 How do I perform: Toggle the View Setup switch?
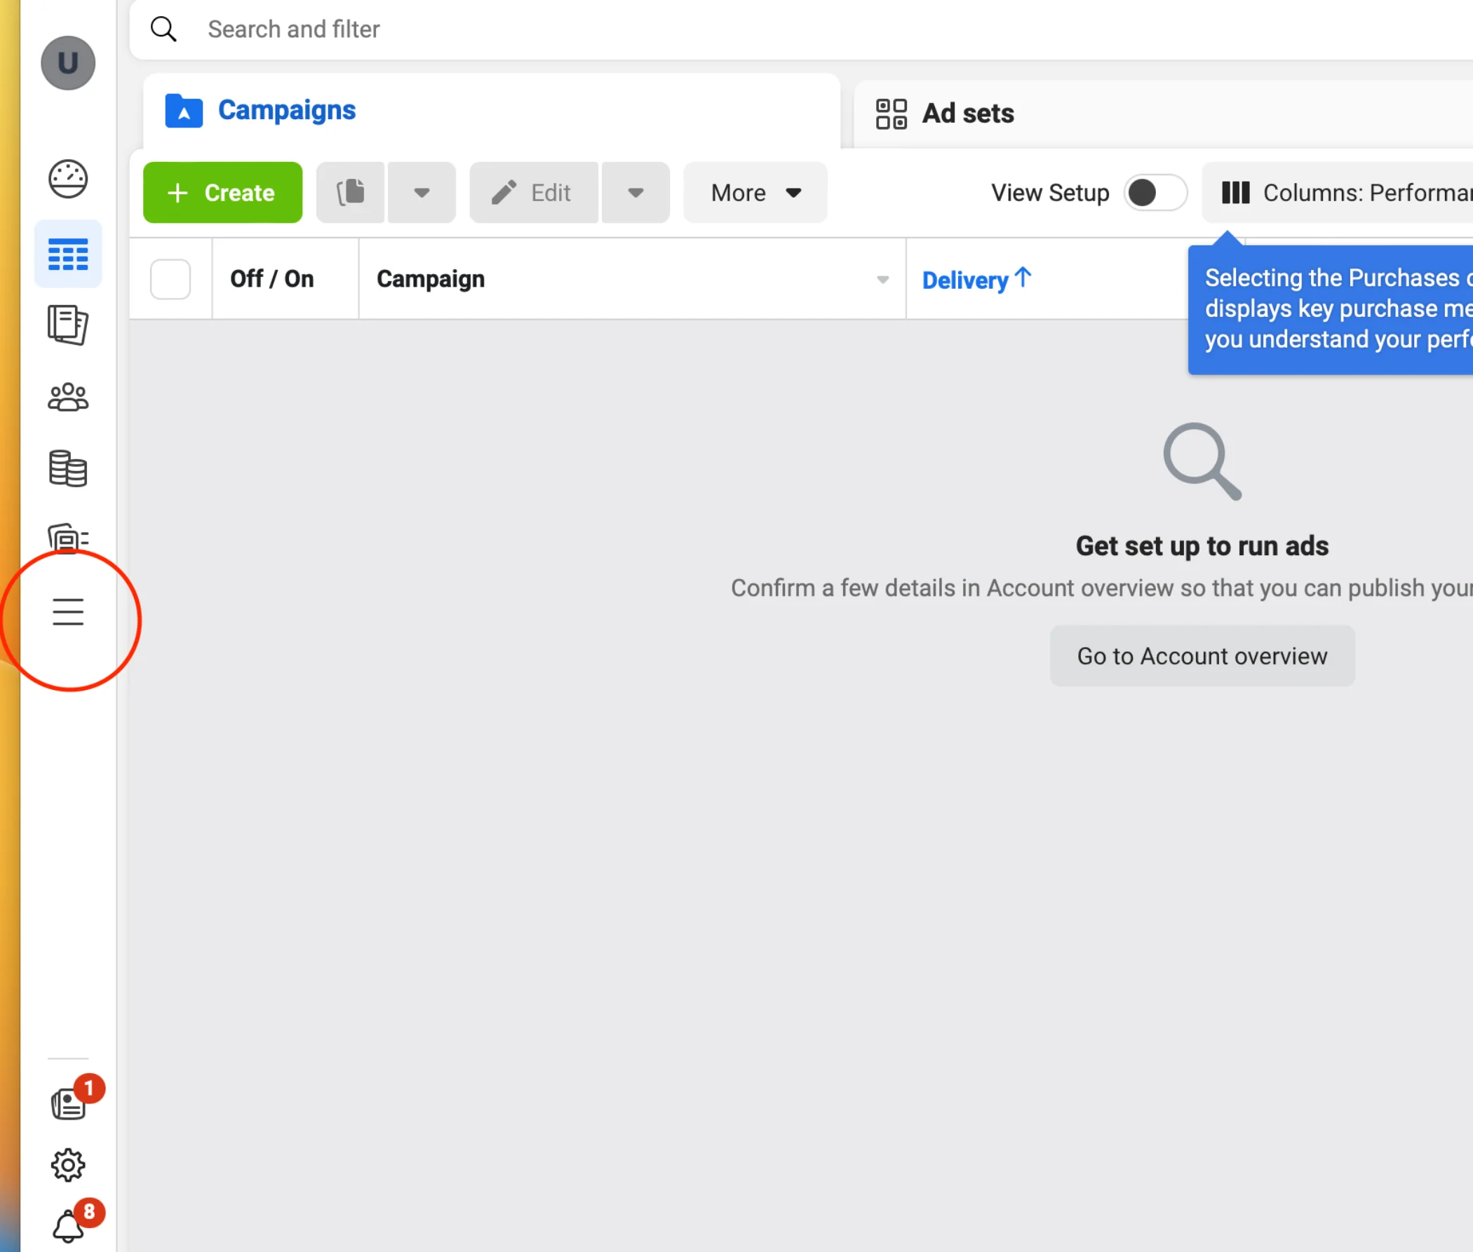tap(1155, 193)
